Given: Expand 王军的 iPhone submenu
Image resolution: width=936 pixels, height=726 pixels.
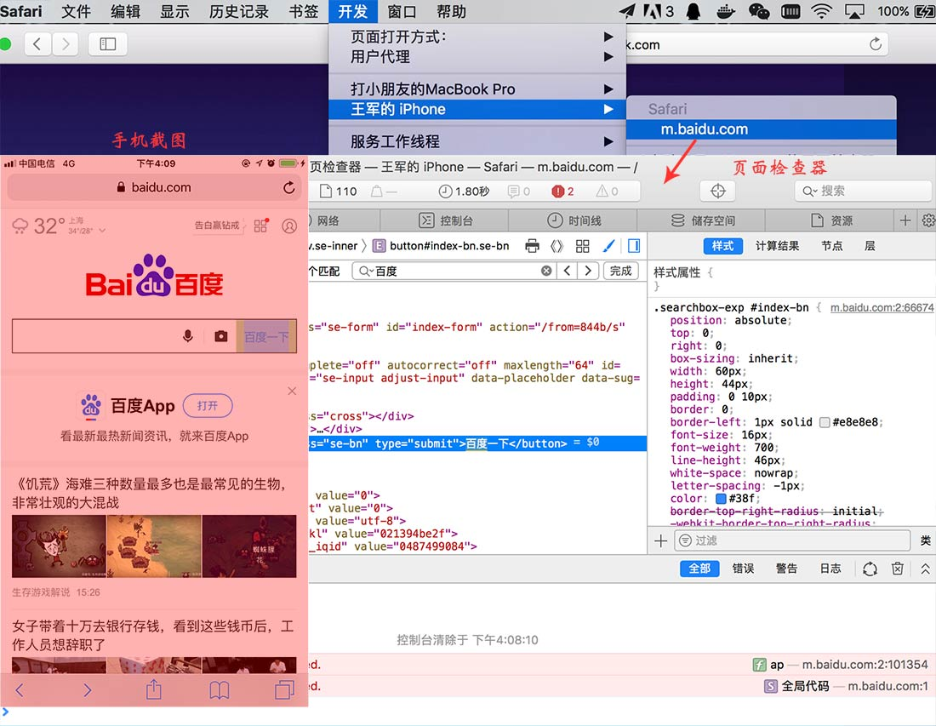Looking at the screenshot, I should (x=477, y=109).
